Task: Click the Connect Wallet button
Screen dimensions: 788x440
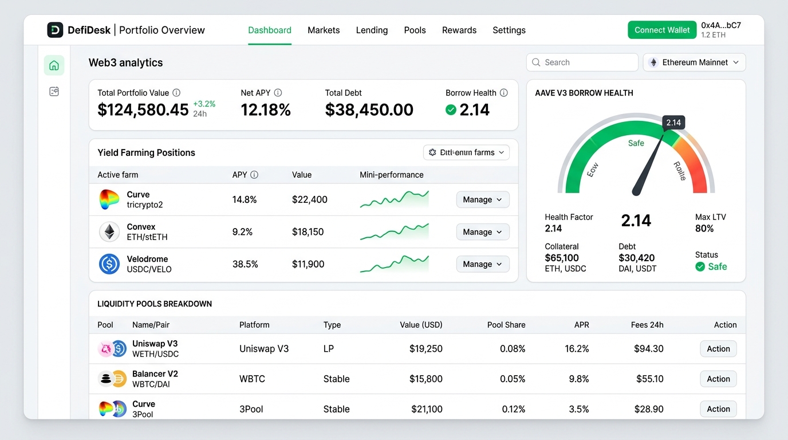Action: (662, 30)
